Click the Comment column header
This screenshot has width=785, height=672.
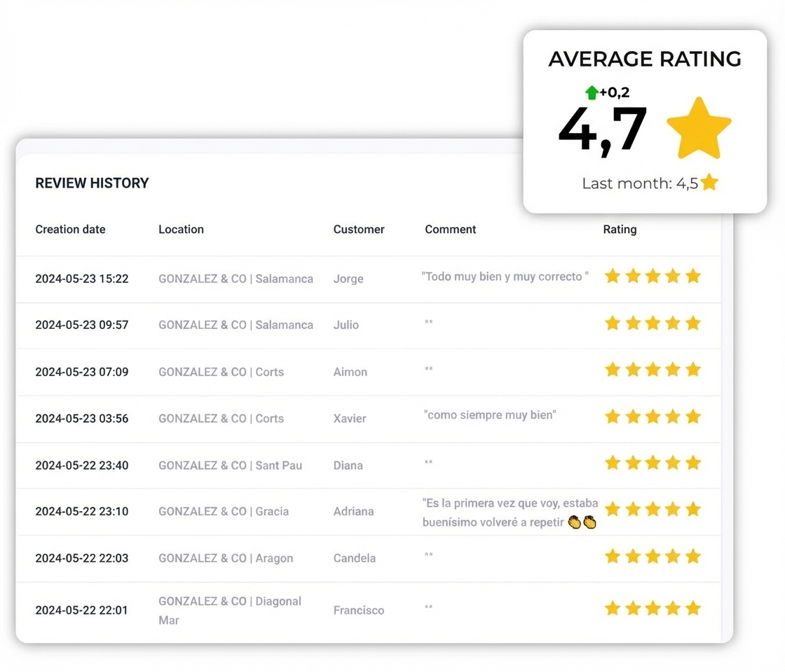pyautogui.click(x=450, y=230)
